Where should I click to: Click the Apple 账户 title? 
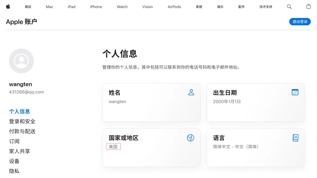(x=21, y=22)
